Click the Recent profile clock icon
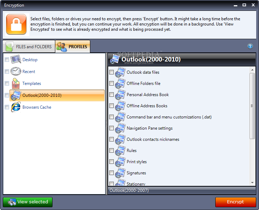259x210 pixels. tap(16, 71)
